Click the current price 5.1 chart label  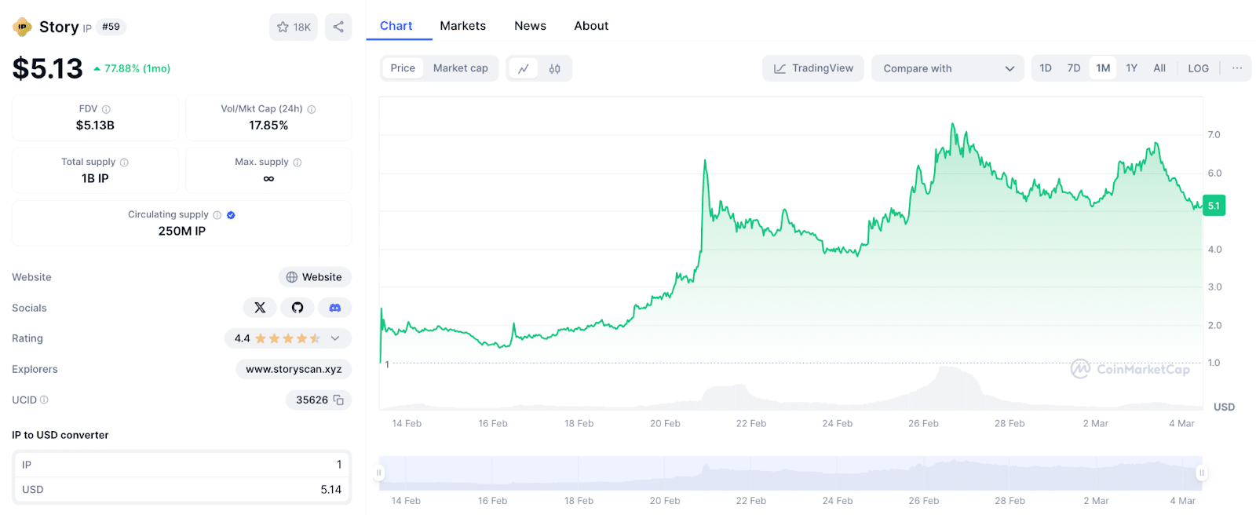(x=1214, y=206)
